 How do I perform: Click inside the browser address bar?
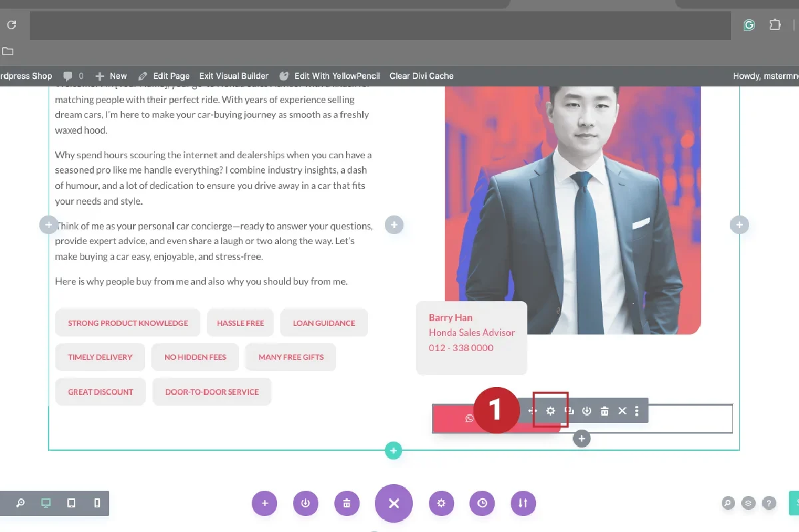click(x=380, y=25)
